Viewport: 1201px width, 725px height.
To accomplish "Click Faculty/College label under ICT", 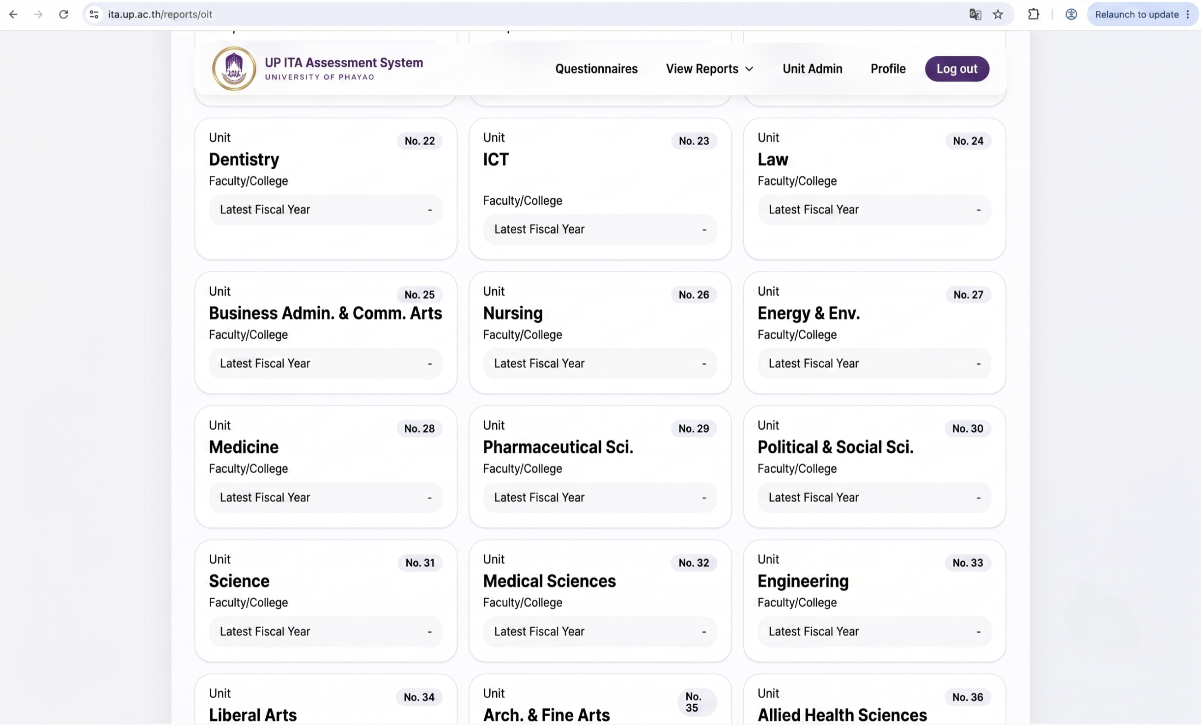I will [x=523, y=200].
